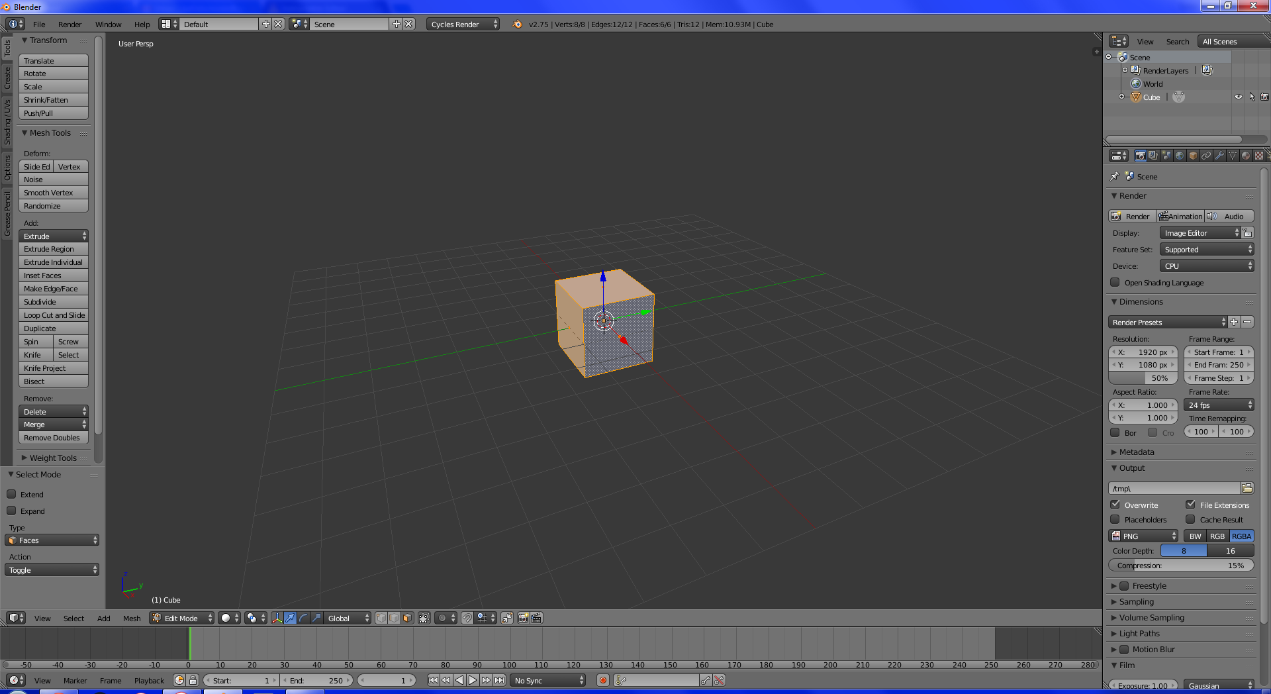The height and width of the screenshot is (694, 1271).
Task: Check the Expand checkbox in Select Mode
Action: [x=11, y=511]
